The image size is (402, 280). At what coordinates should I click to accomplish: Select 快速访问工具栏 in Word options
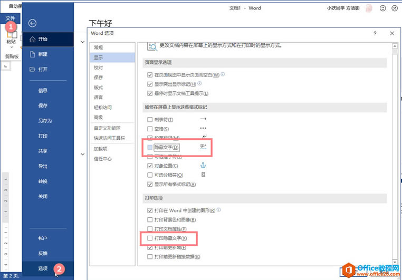(x=112, y=138)
